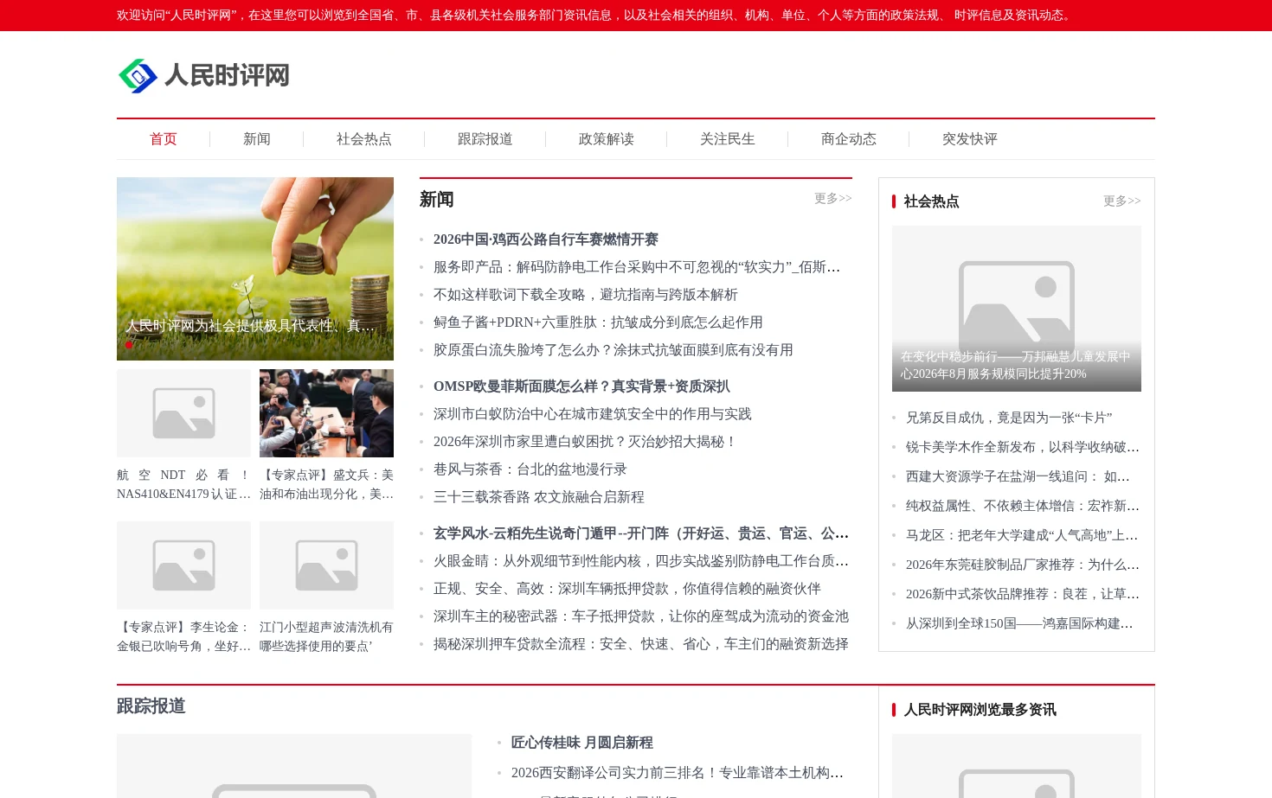
Task: Open the 匠心传桂味 月圆启新程 headline
Action: point(582,743)
